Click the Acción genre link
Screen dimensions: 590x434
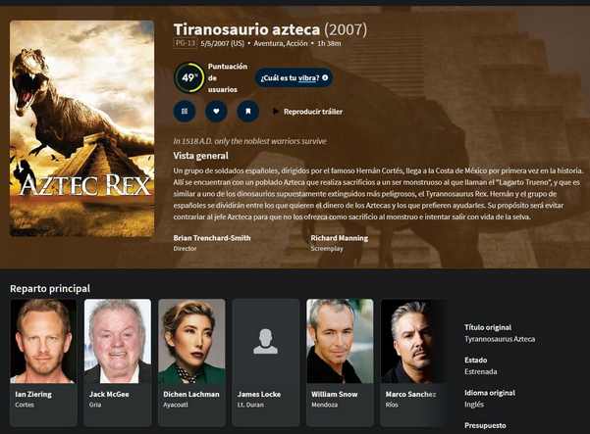click(296, 43)
